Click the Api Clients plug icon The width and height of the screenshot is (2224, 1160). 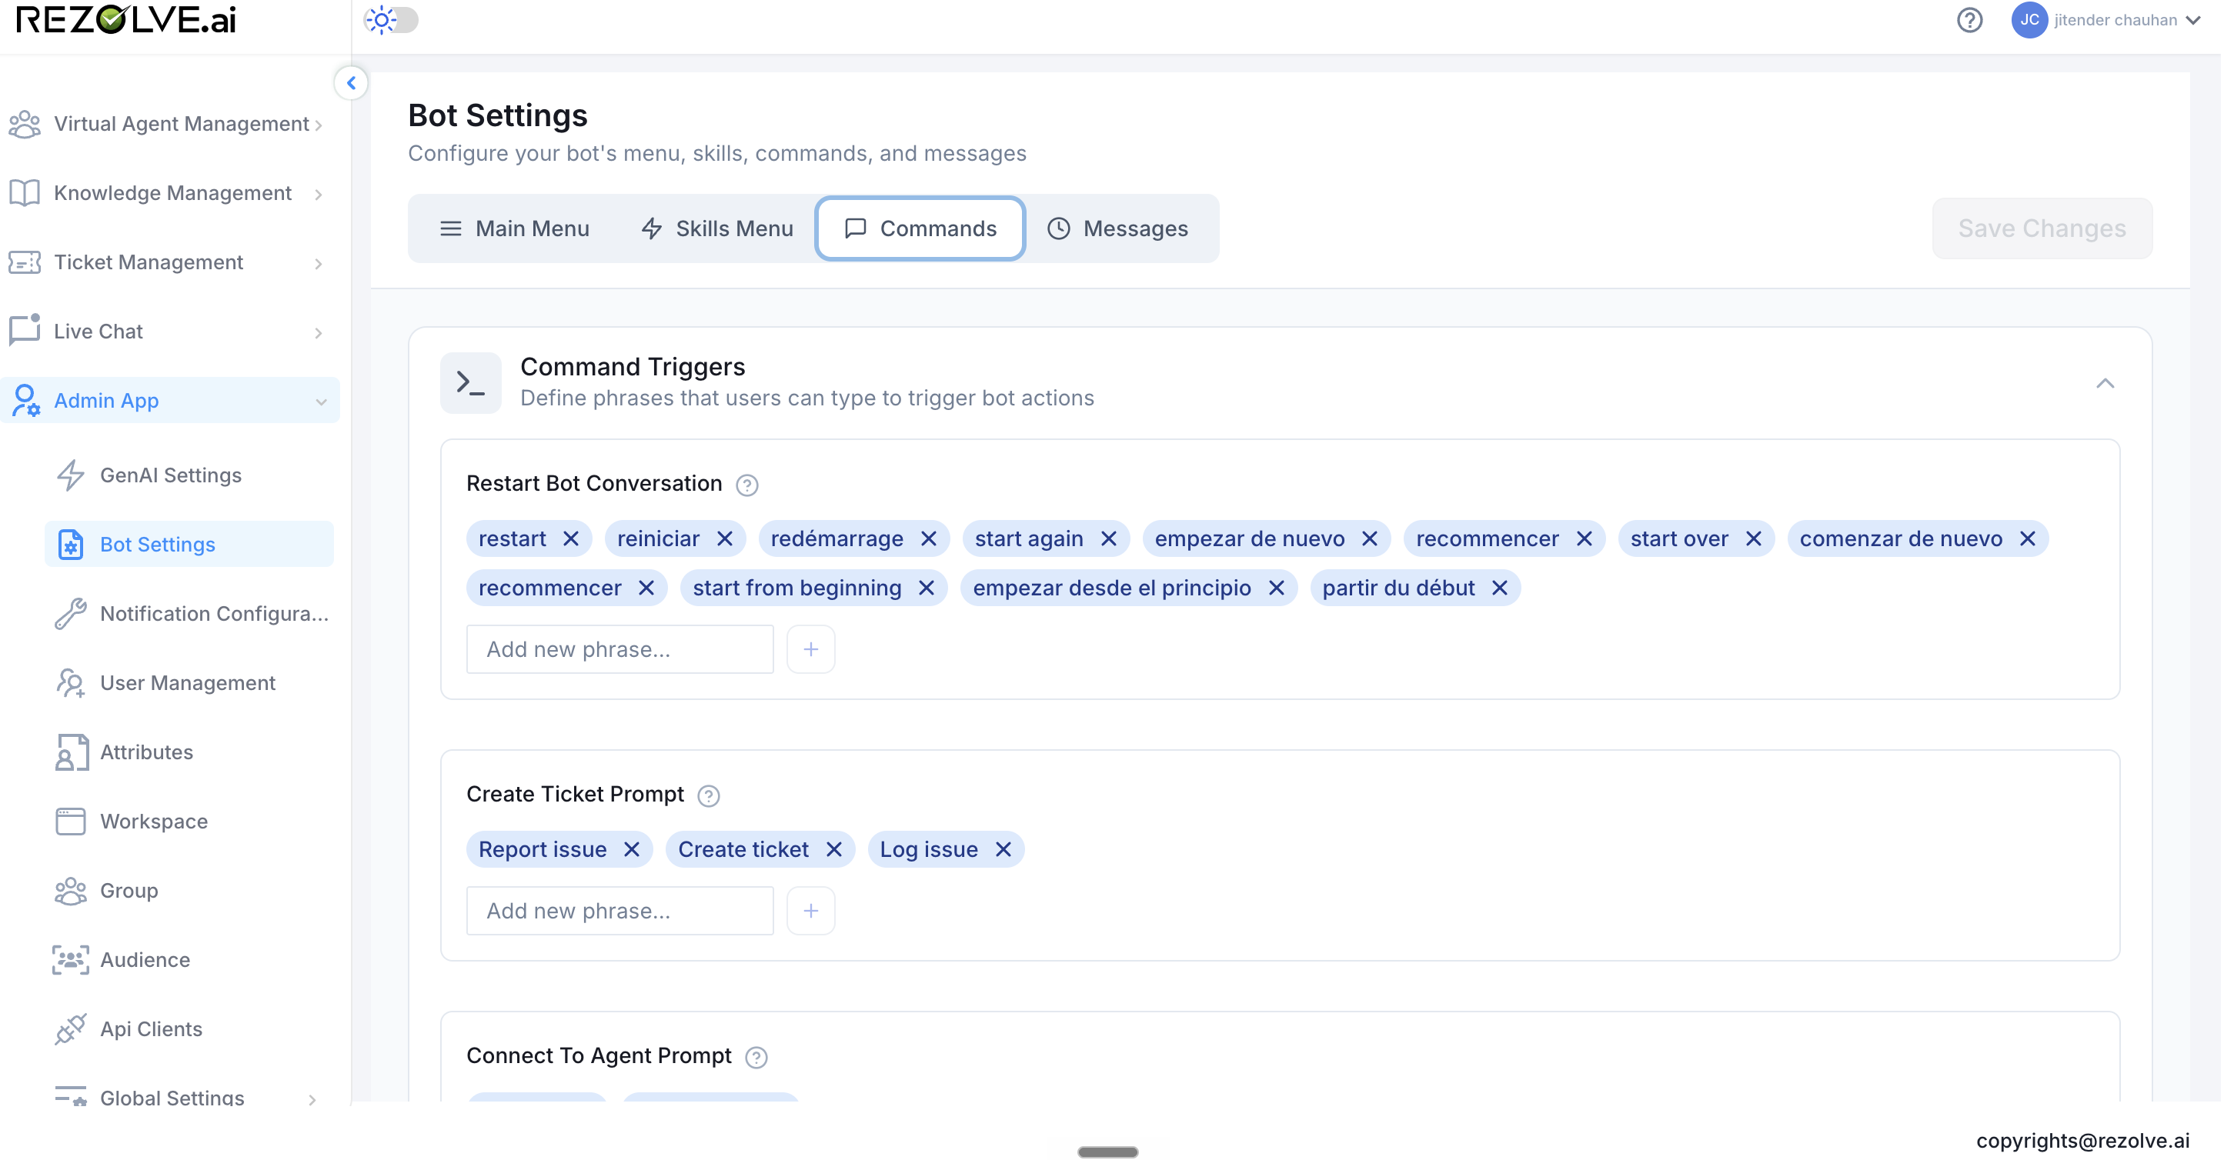[71, 1028]
